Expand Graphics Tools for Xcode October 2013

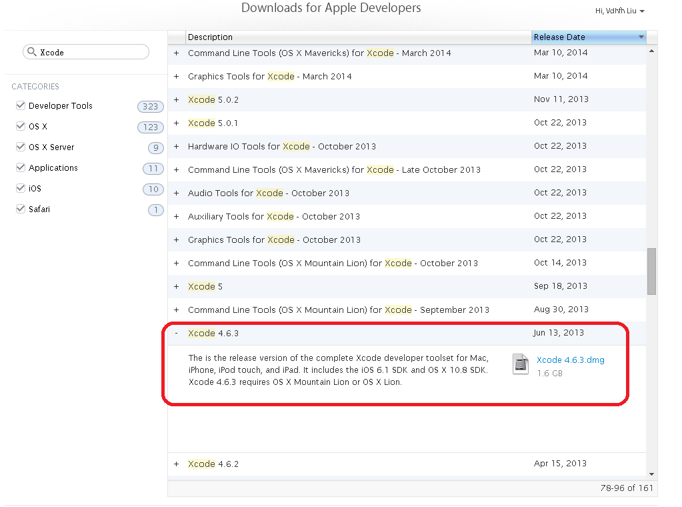click(x=176, y=239)
